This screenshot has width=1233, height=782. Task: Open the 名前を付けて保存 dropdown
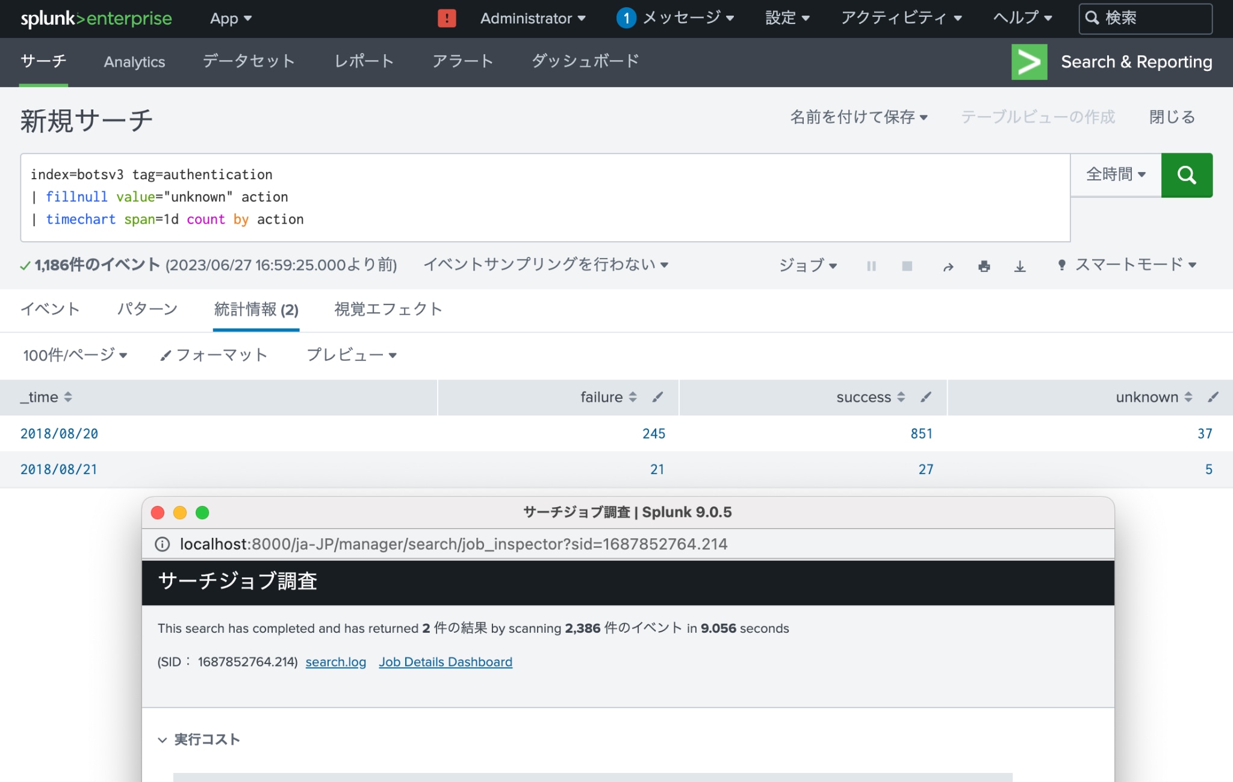pos(859,117)
